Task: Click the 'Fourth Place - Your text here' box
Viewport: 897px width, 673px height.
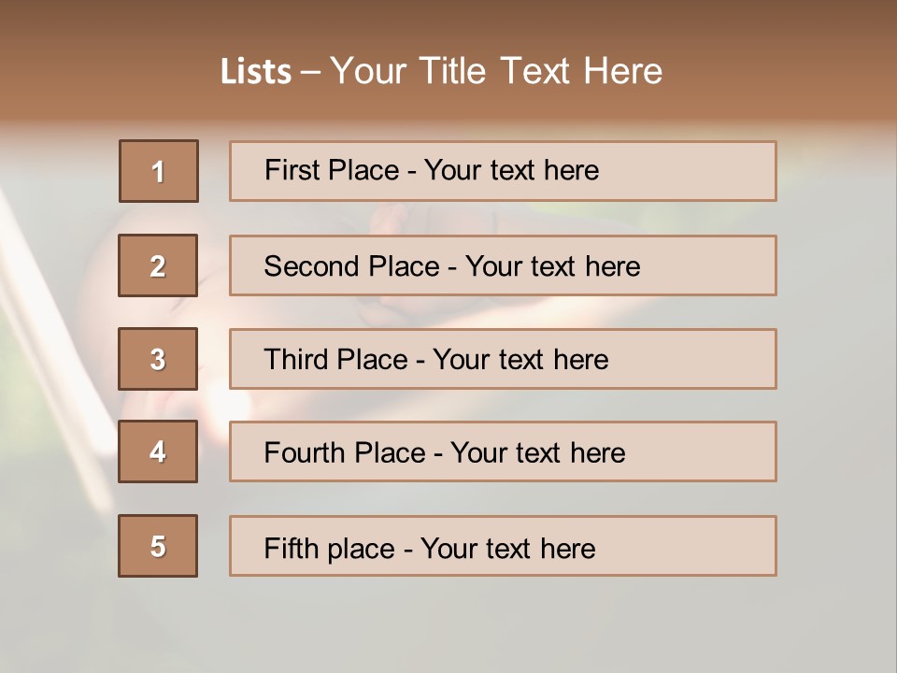Action: pyautogui.click(x=503, y=451)
